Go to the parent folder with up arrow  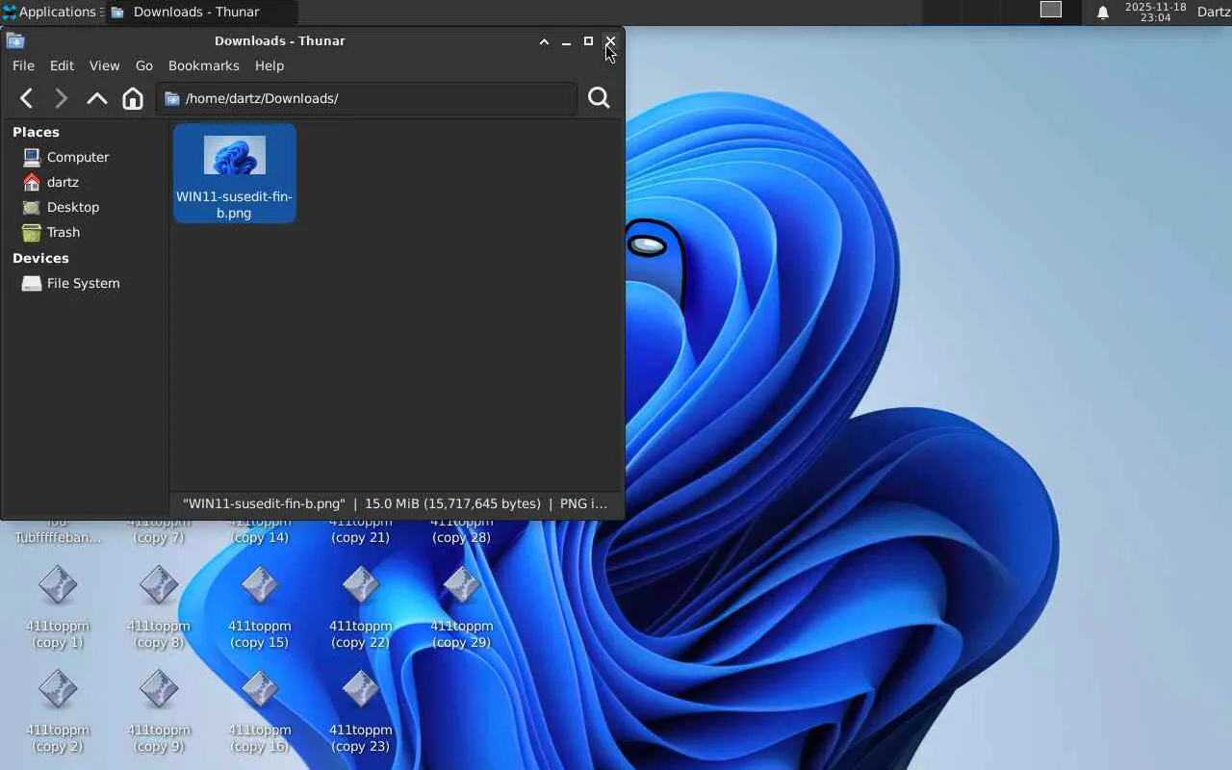[96, 98]
